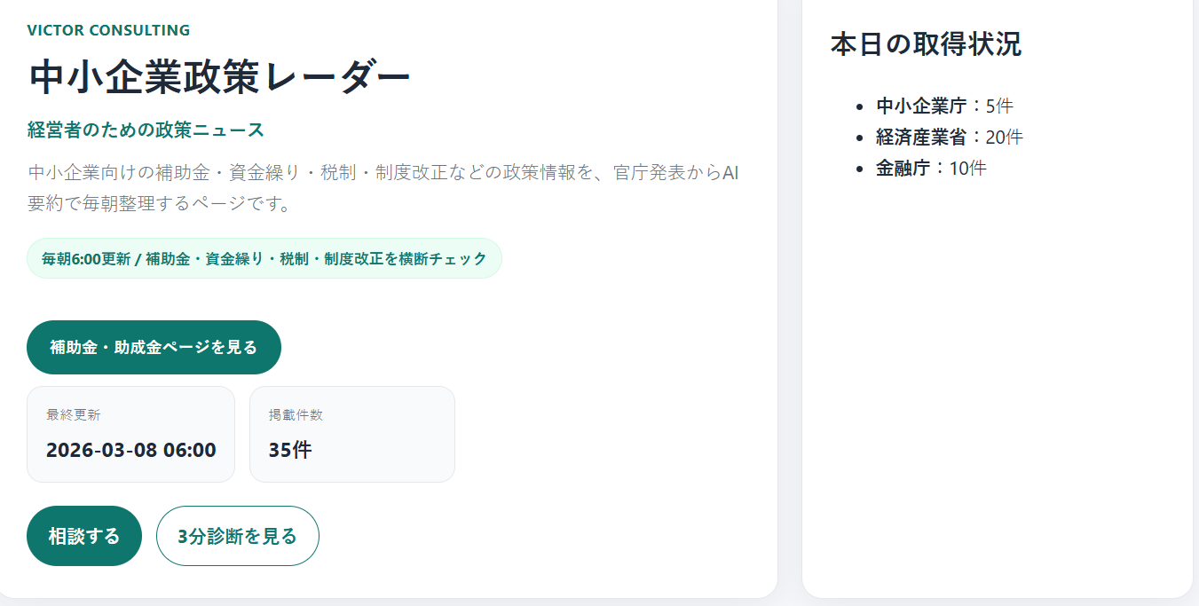Click the 20件 count beside 経済産業省
Screen dimensions: 1199x606
pos(1004,137)
